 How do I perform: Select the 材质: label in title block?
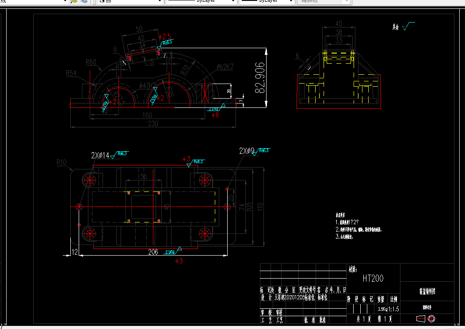point(353,269)
